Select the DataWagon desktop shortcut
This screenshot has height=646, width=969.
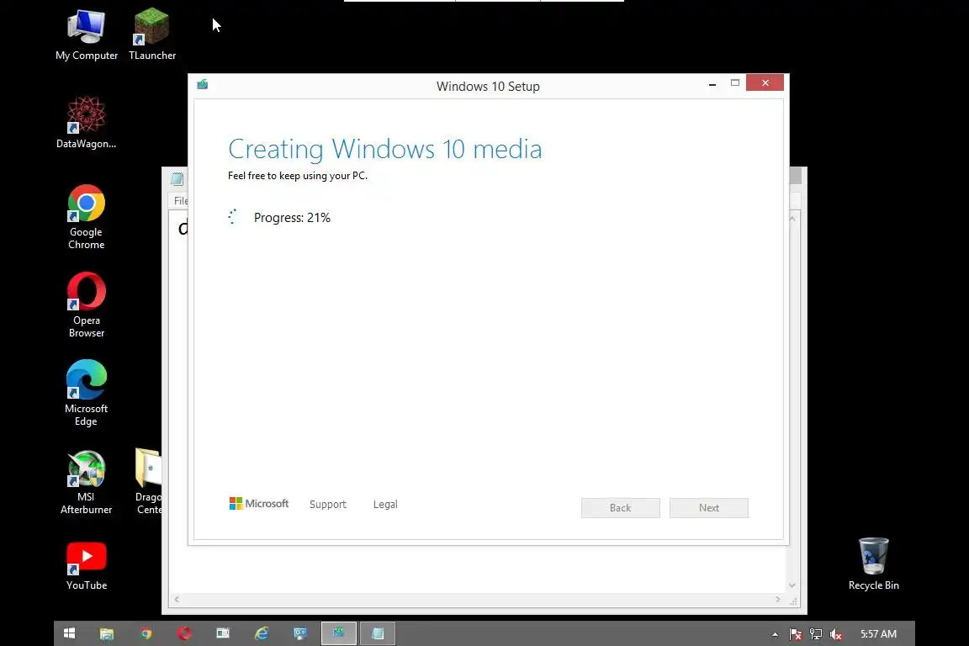(86, 123)
